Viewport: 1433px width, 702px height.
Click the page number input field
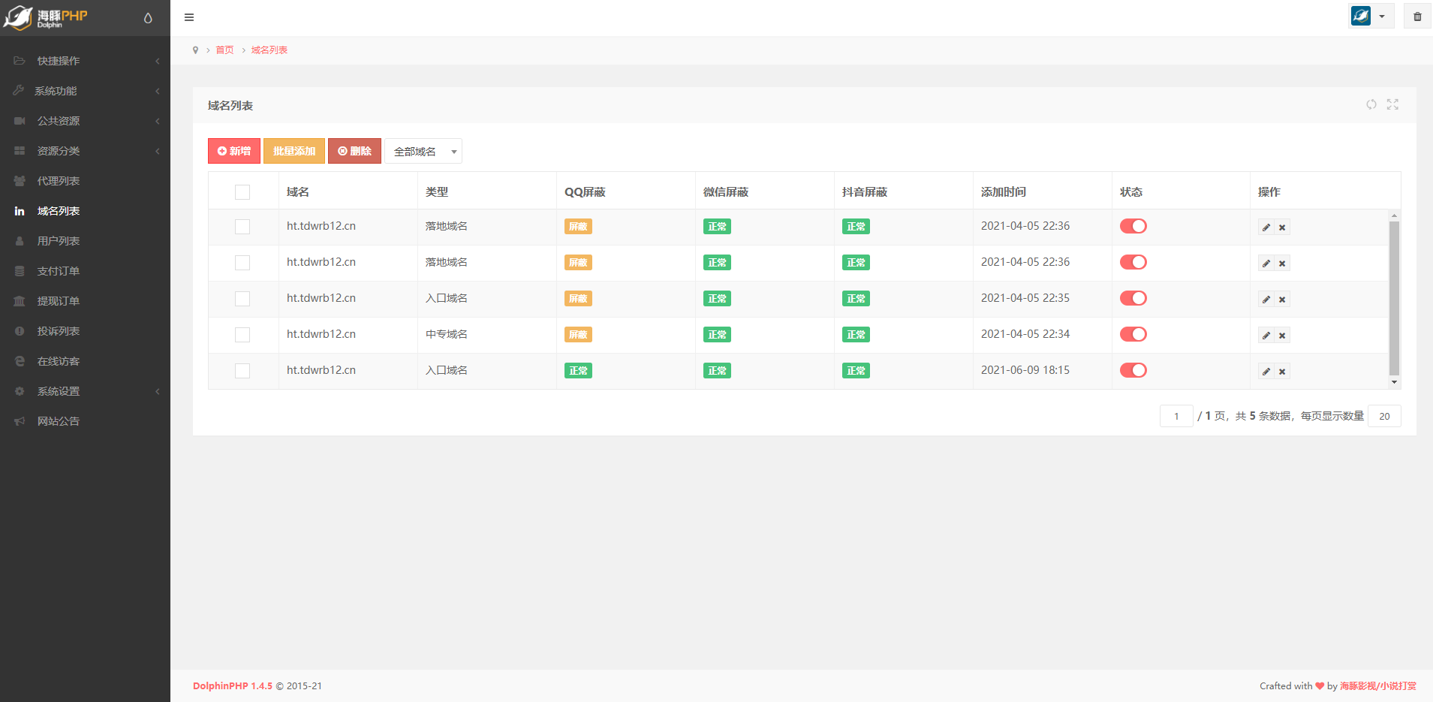1176,416
